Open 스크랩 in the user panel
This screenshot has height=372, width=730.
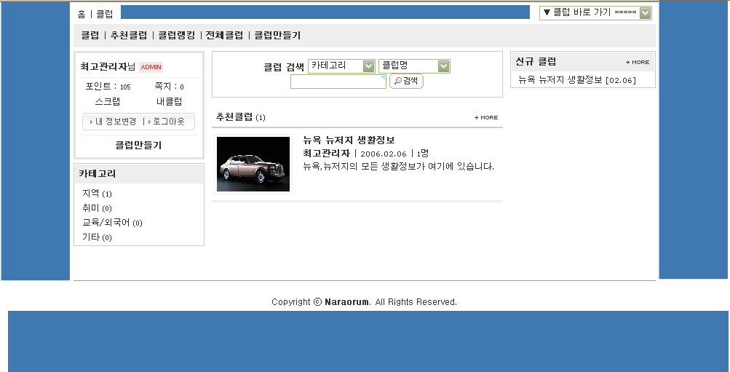[x=107, y=101]
